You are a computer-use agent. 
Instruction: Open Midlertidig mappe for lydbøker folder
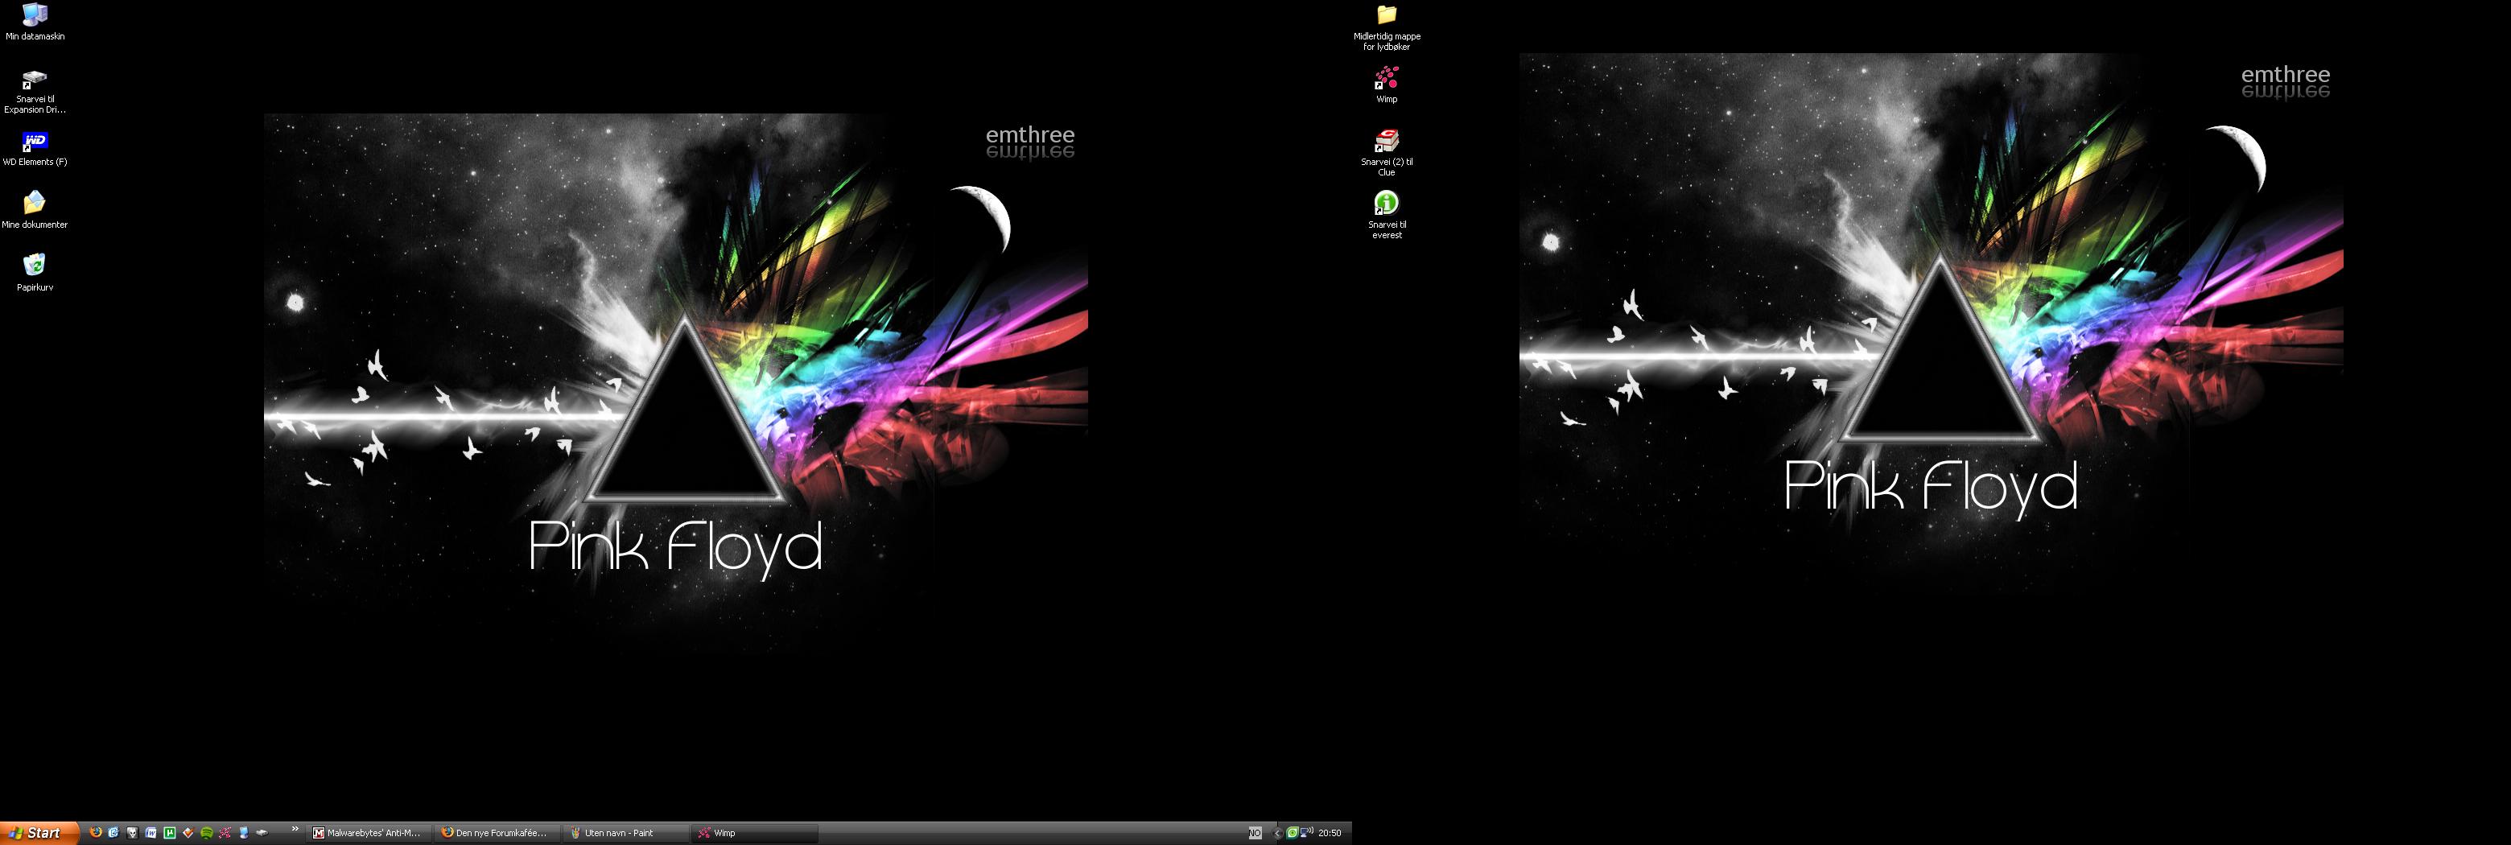1386,27
